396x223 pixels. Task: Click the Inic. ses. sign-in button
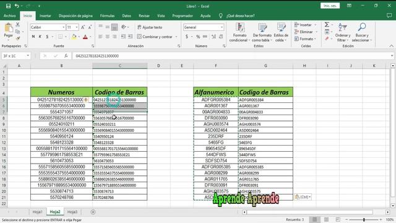[330, 6]
